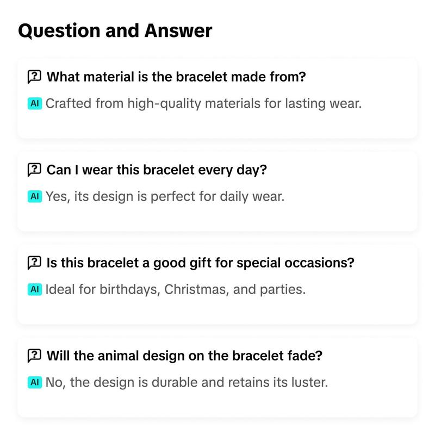Open 'What material is the bracelet made from?'

click(176, 77)
